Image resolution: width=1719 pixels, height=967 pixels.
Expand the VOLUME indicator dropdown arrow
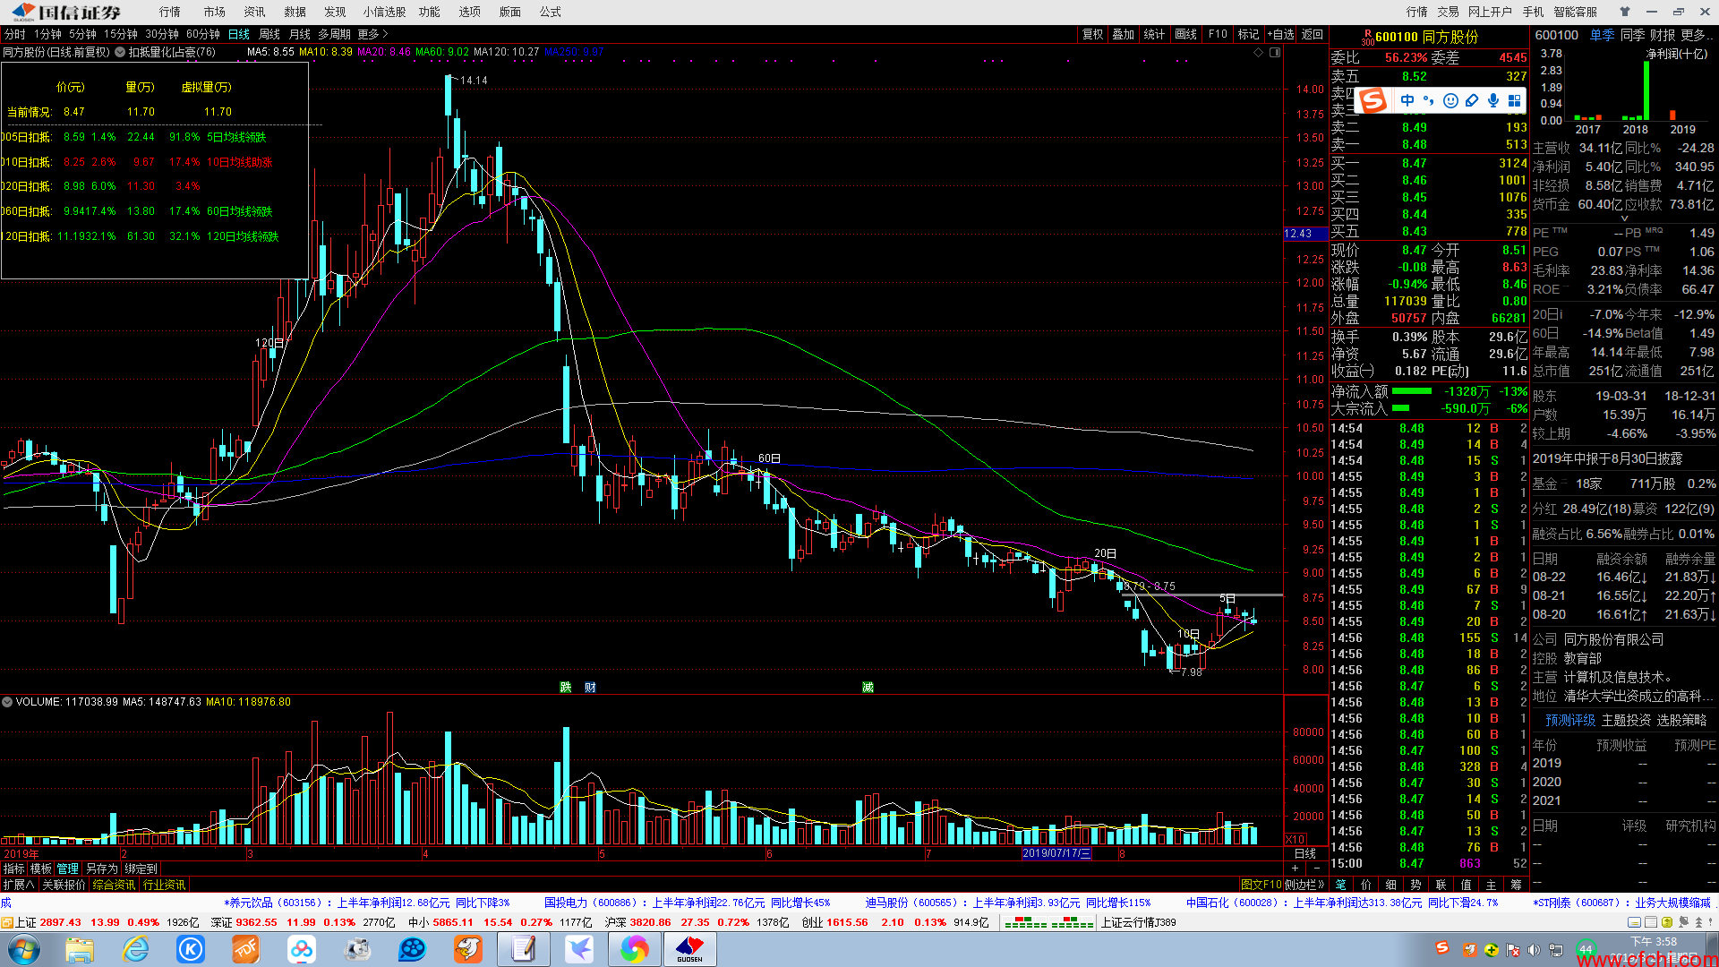tap(7, 702)
